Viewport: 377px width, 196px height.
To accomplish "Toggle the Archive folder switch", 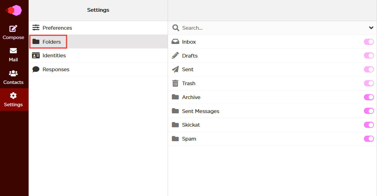I will [x=369, y=97].
